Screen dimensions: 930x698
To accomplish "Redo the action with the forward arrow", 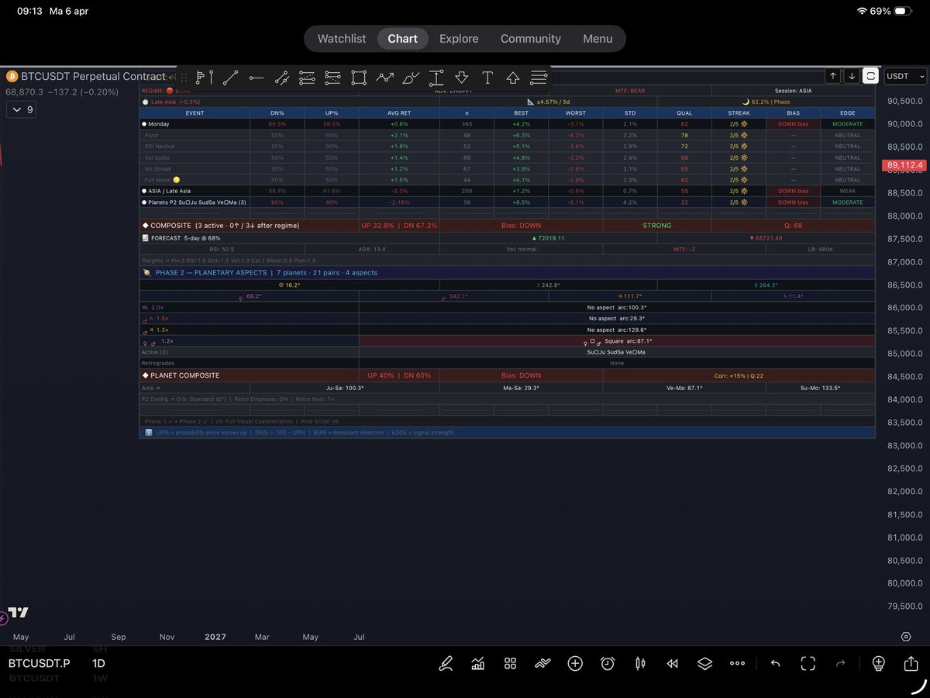I will [x=841, y=663].
